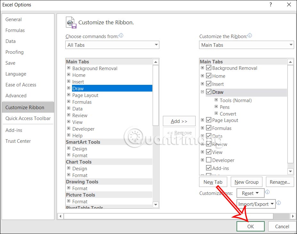The height and width of the screenshot is (234, 297).
Task: Click info icon beside Customize the Ribbon label
Action: tap(250, 36)
